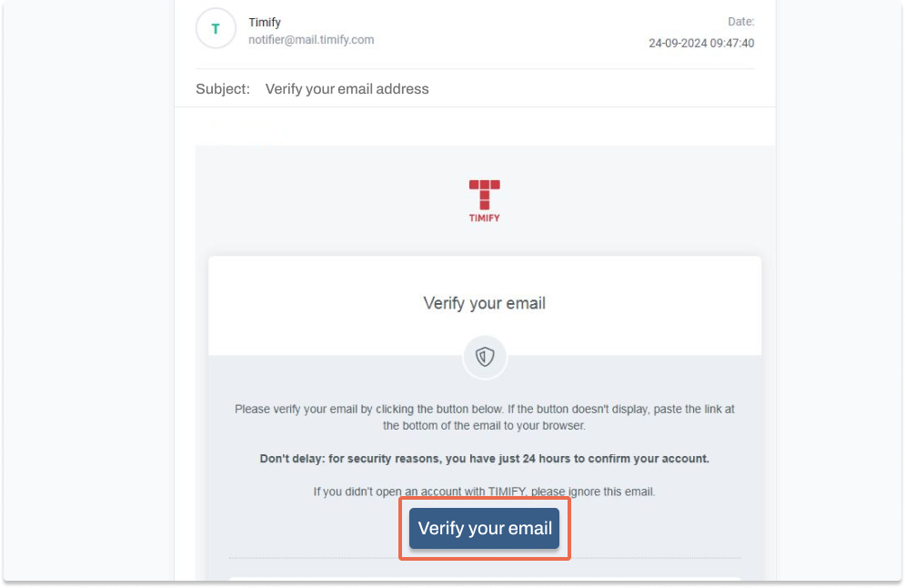
Task: Click the horizontal line under the sender details
Action: [475, 69]
